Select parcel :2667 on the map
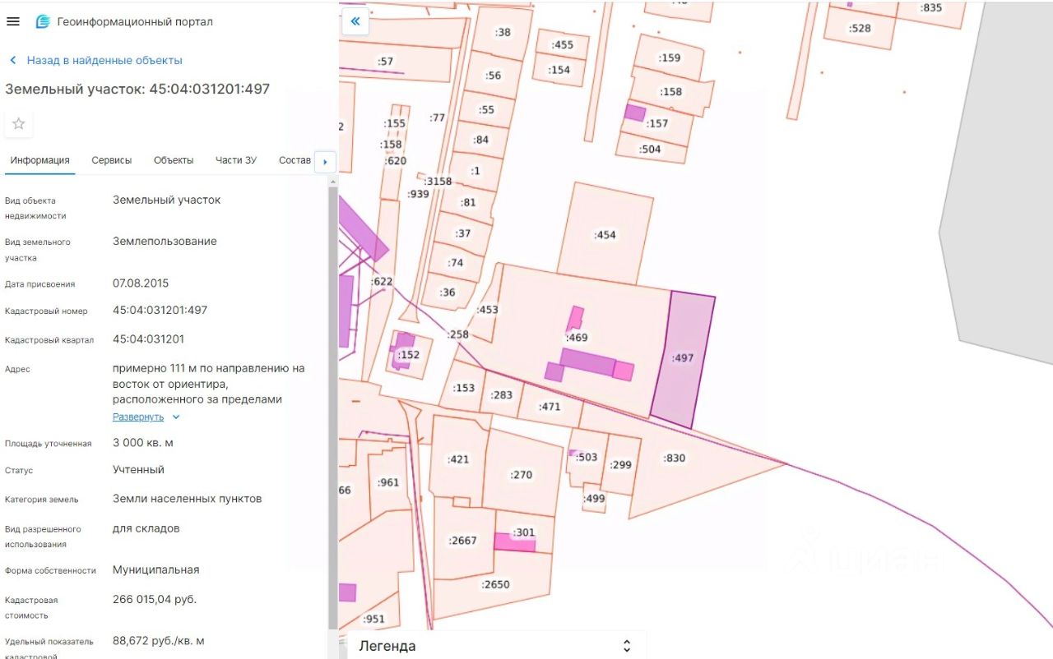1053x659 pixels. pyautogui.click(x=462, y=541)
